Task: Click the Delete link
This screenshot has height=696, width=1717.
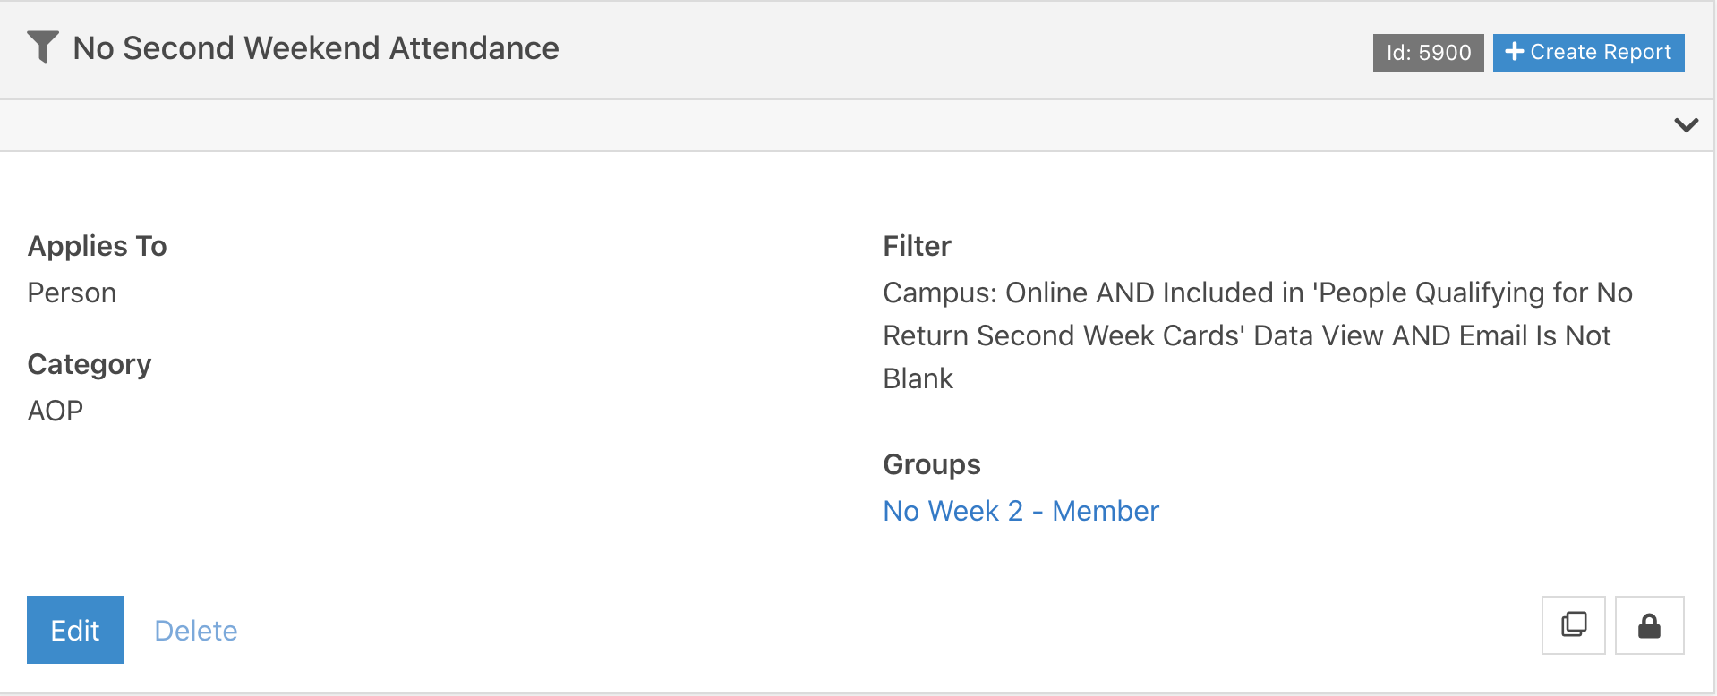Action: 196,631
